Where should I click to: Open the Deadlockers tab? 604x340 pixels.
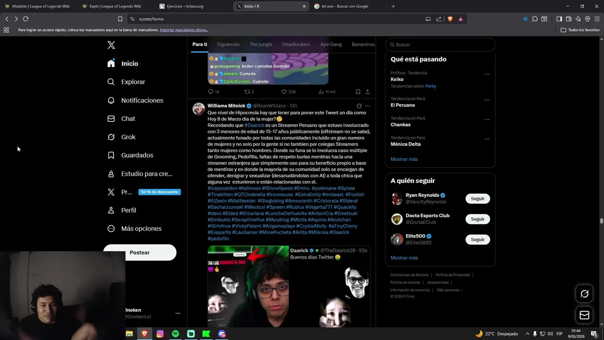point(296,44)
